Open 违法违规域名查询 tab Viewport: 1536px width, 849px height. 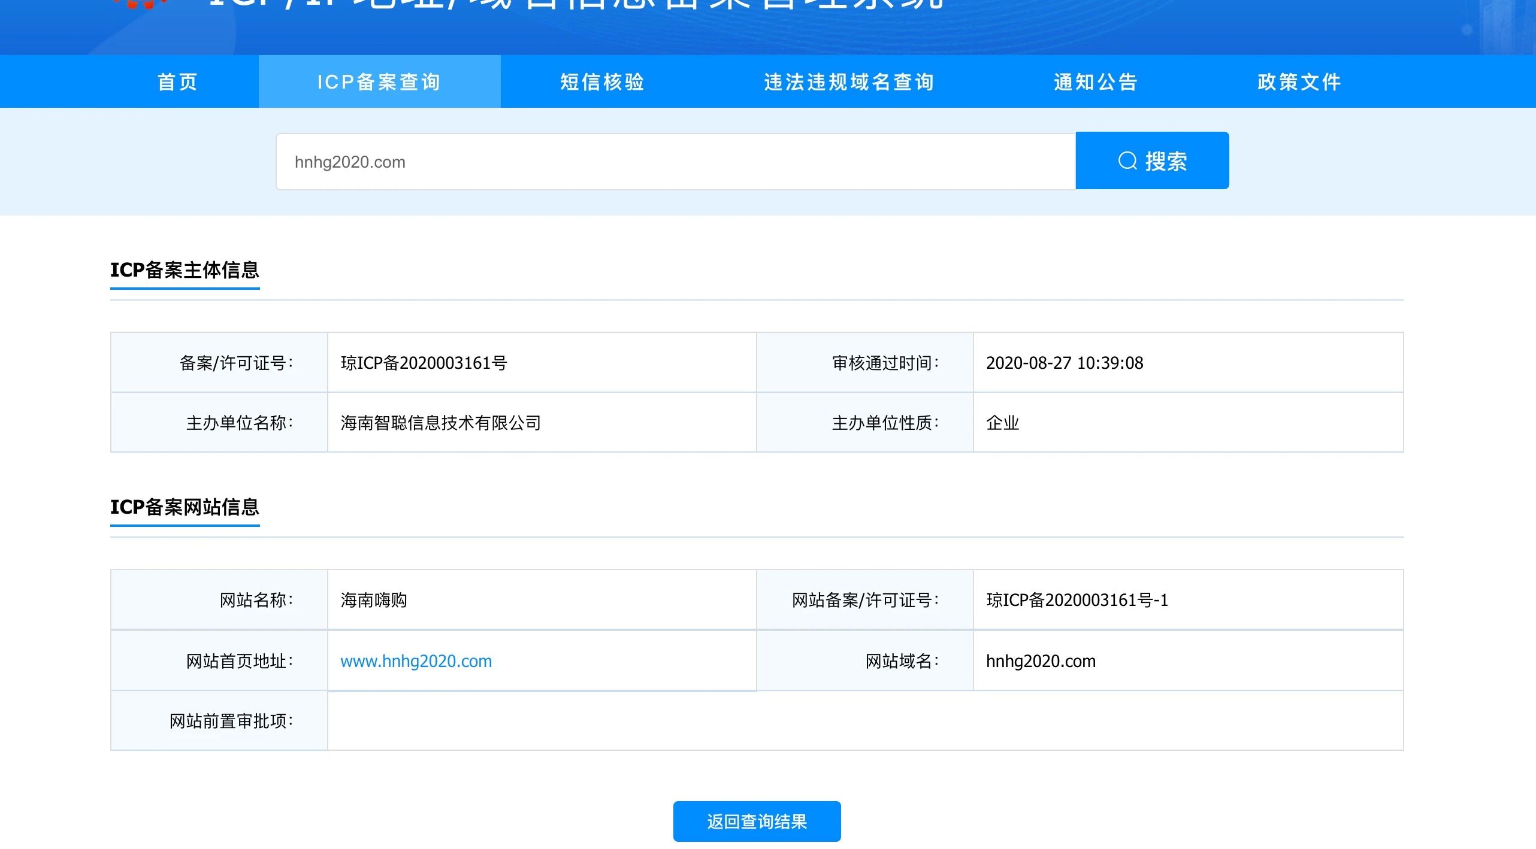pos(849,82)
